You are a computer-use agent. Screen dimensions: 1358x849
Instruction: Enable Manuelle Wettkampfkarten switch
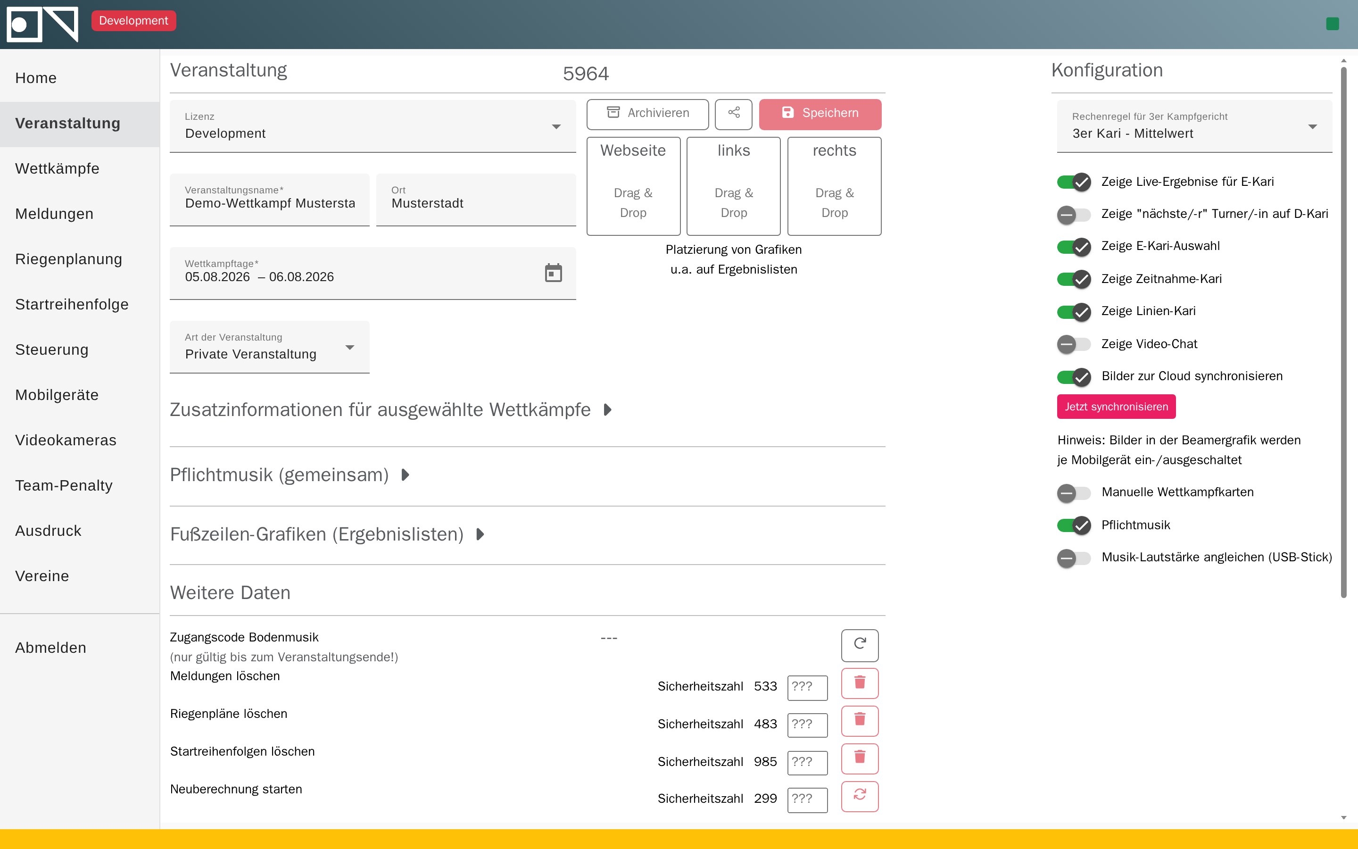[1074, 493]
